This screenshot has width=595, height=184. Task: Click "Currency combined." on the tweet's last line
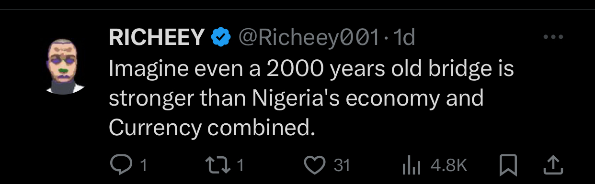(x=212, y=128)
